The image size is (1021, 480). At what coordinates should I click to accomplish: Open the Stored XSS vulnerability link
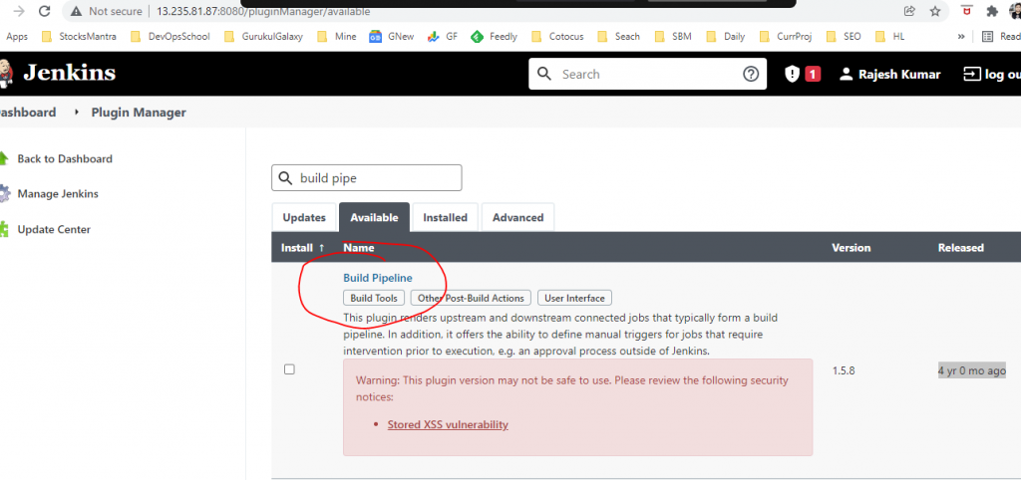coord(448,424)
